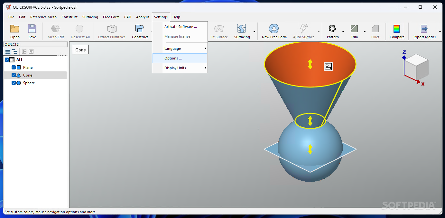This screenshot has height=218, width=445.
Task: Click the yellow arrow handle on the sphere
Action: click(x=310, y=149)
